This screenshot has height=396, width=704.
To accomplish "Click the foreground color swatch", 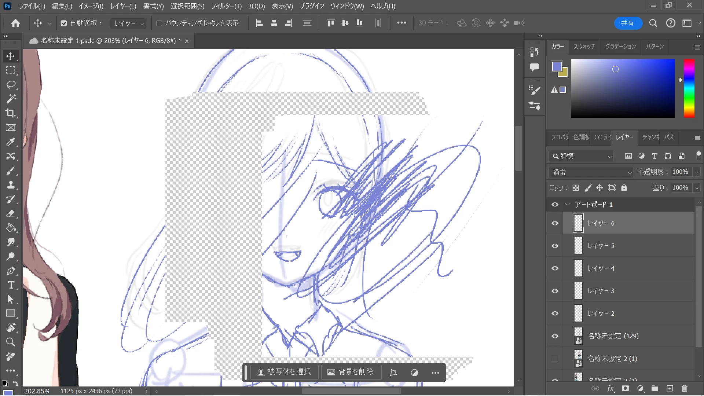I will tap(557, 66).
